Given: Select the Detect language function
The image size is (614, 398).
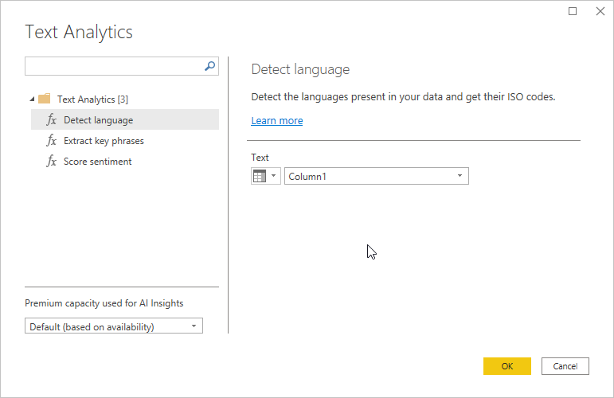Looking at the screenshot, I should (125, 119).
